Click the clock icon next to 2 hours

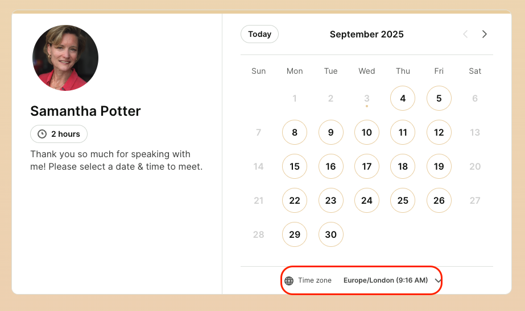pyautogui.click(x=42, y=134)
